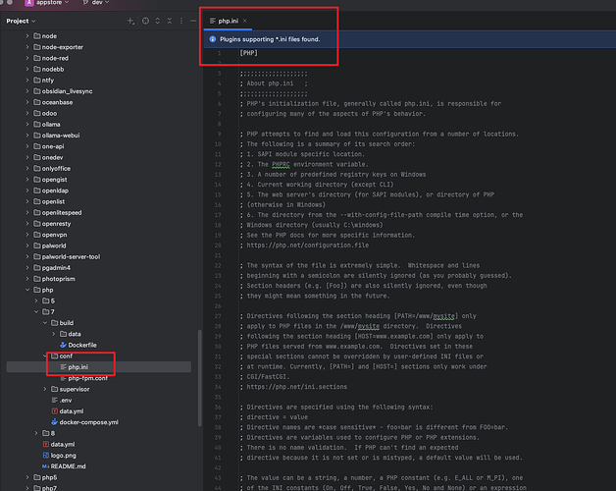Select the ollama folder

(47, 125)
